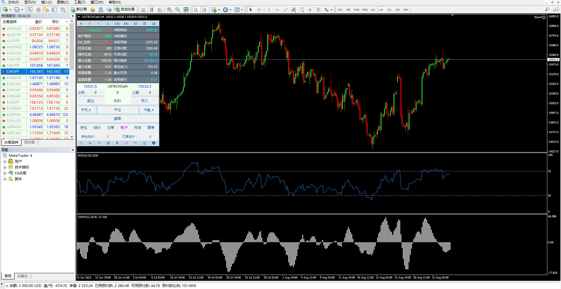Toggle the Navigator panel star-folder icon
The image size is (561, 289).
tap(46, 10)
